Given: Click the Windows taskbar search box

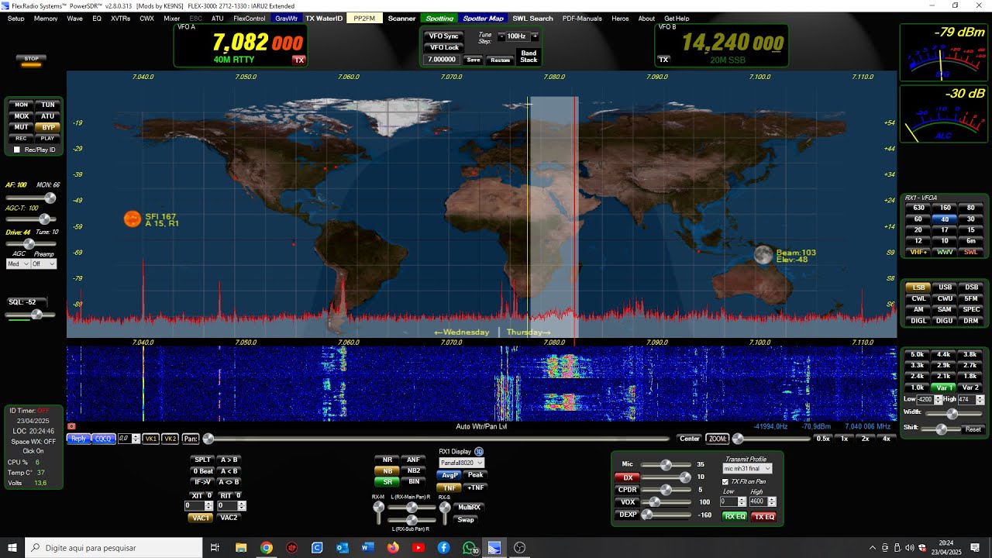Looking at the screenshot, I should [113, 548].
